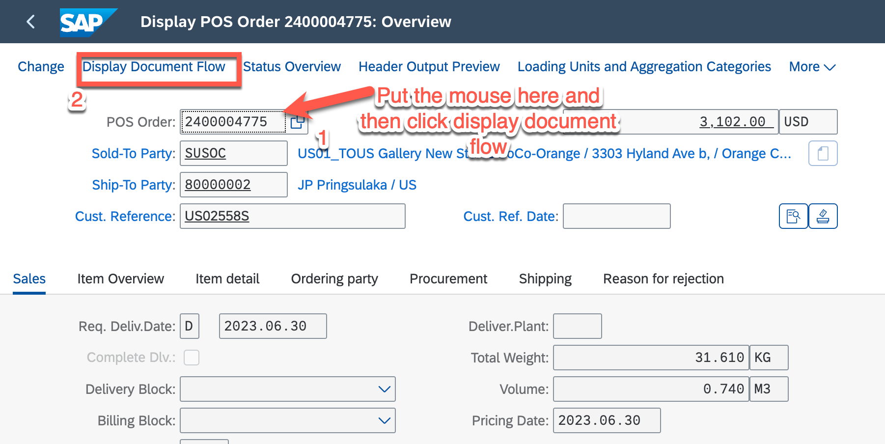The width and height of the screenshot is (885, 444).
Task: Click the document icon right of Sold-To address
Action: [823, 154]
